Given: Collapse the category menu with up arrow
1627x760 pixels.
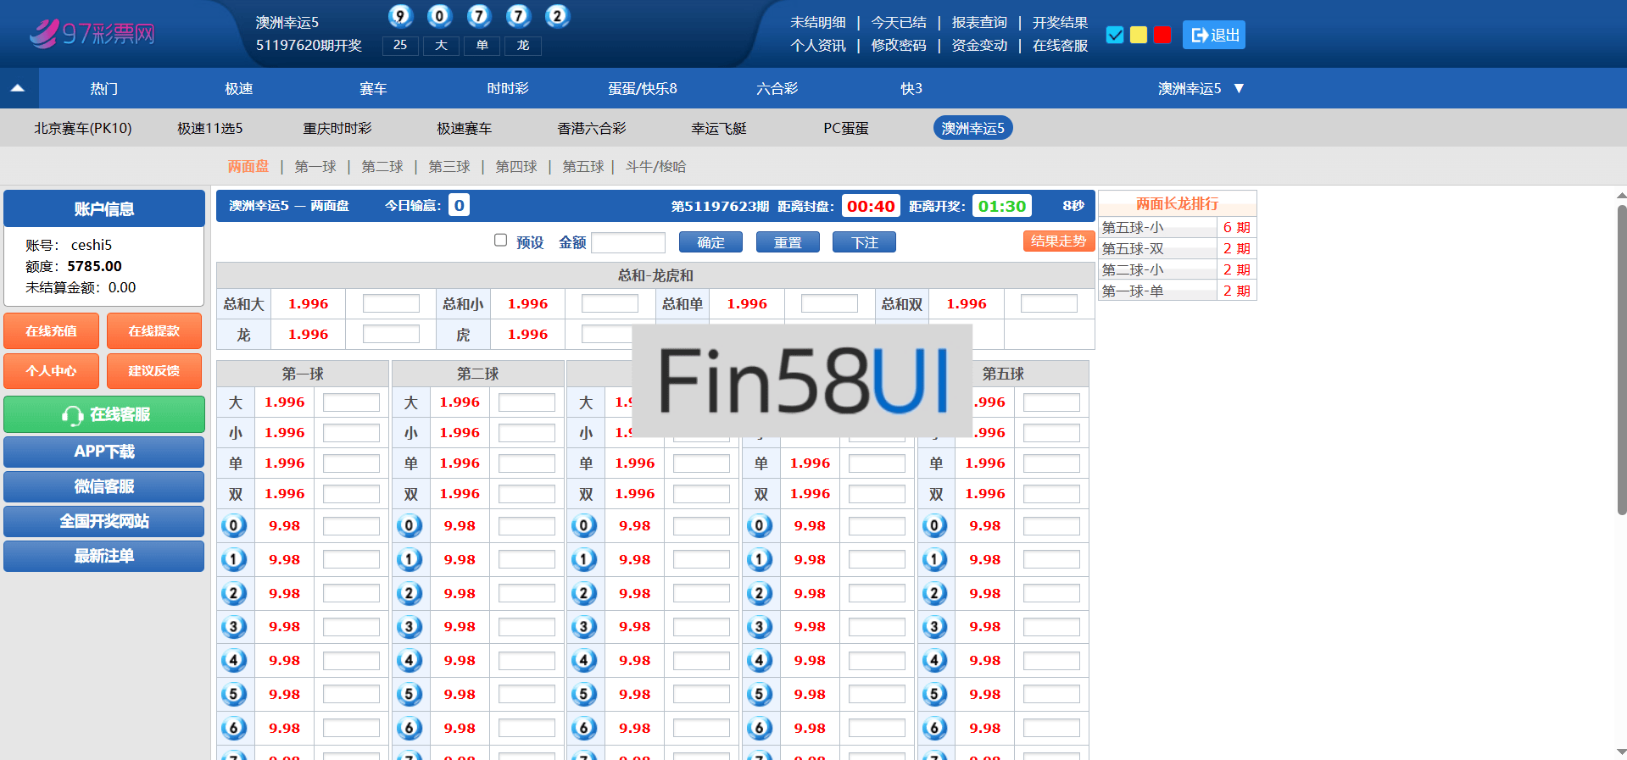Looking at the screenshot, I should (x=18, y=88).
